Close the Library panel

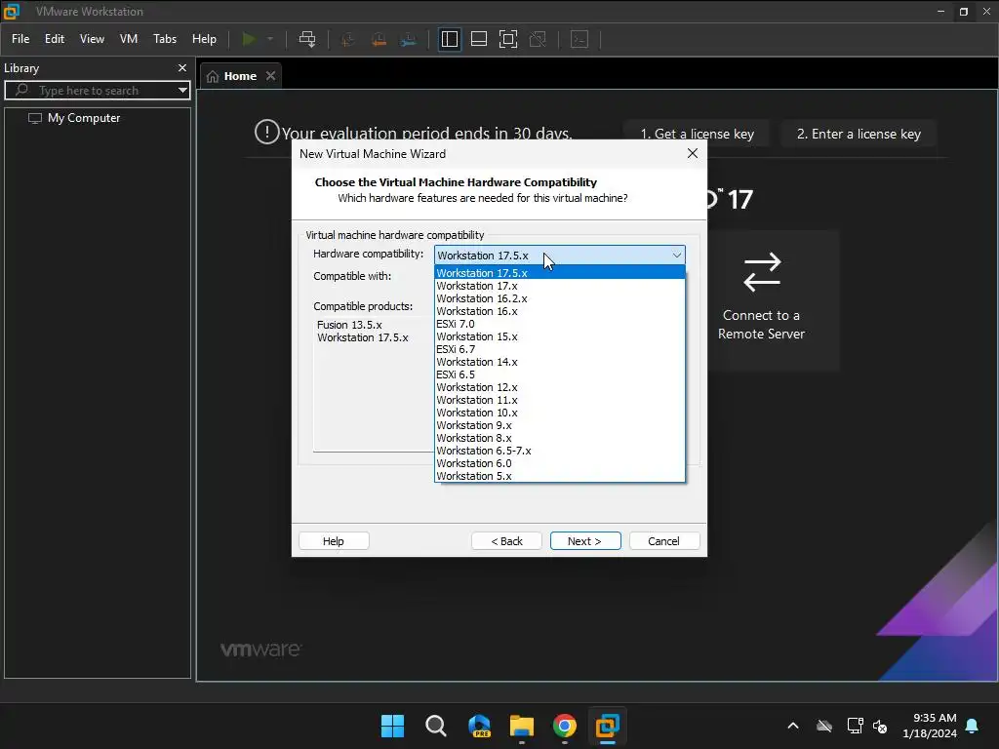click(x=182, y=67)
